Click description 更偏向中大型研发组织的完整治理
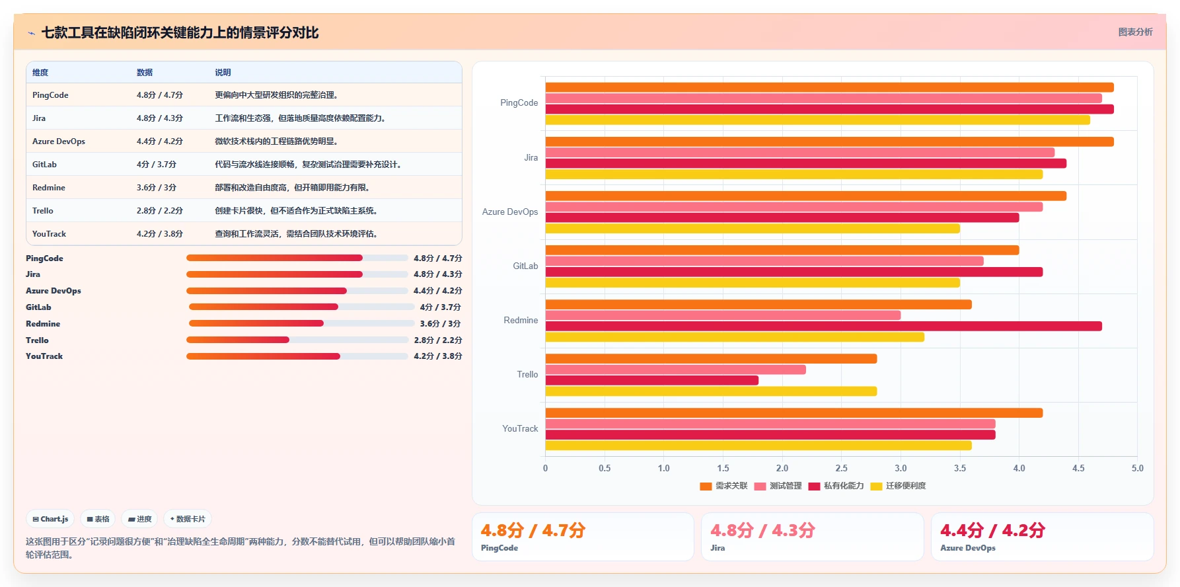 [x=276, y=95]
